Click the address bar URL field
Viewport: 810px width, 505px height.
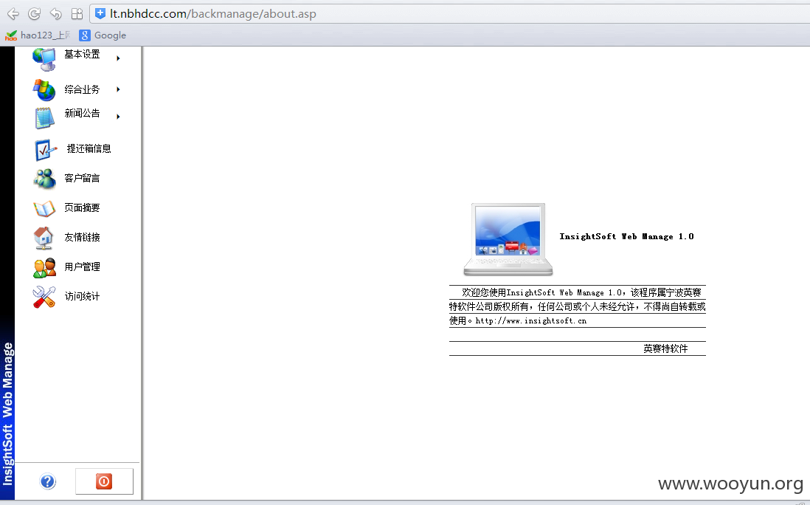tap(449, 14)
